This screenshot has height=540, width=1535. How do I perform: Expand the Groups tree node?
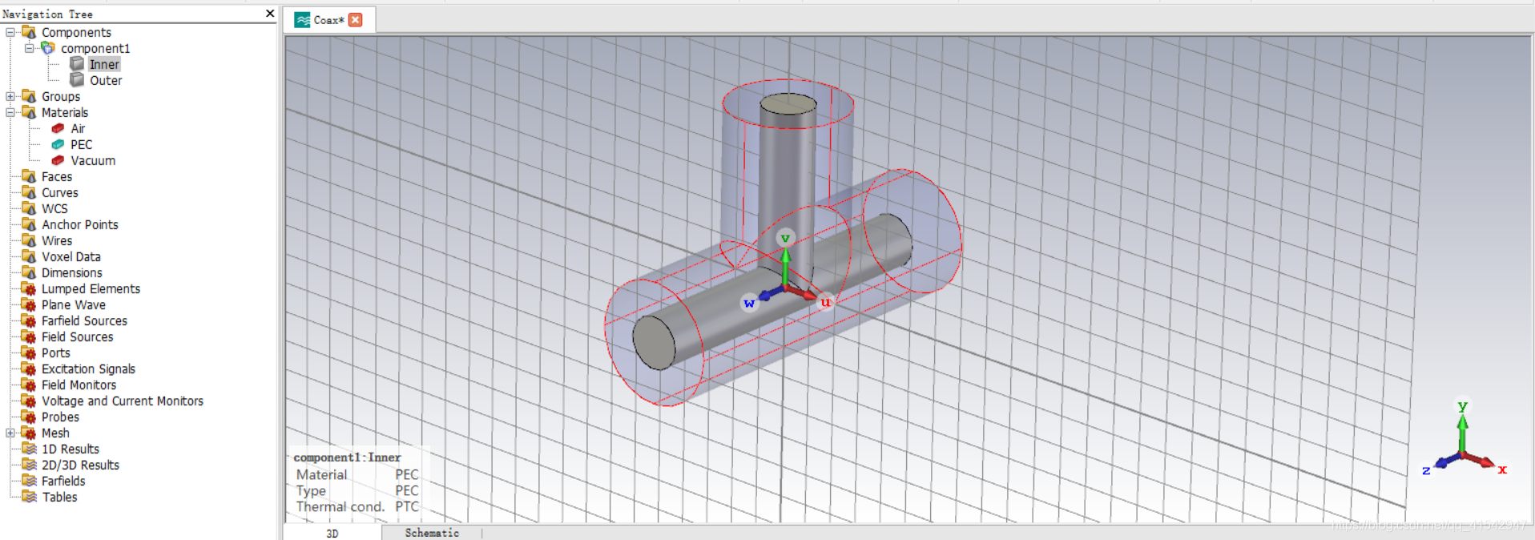(10, 96)
